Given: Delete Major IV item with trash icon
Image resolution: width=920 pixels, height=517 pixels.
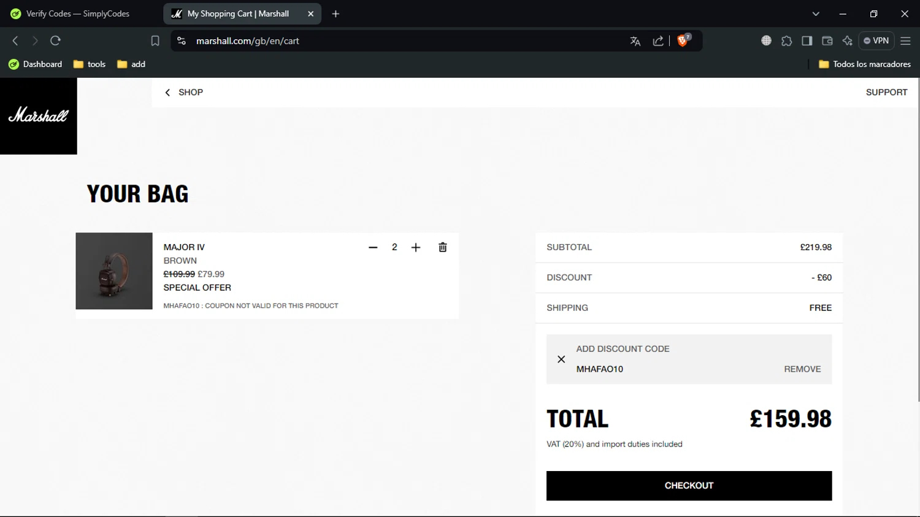Looking at the screenshot, I should (443, 247).
